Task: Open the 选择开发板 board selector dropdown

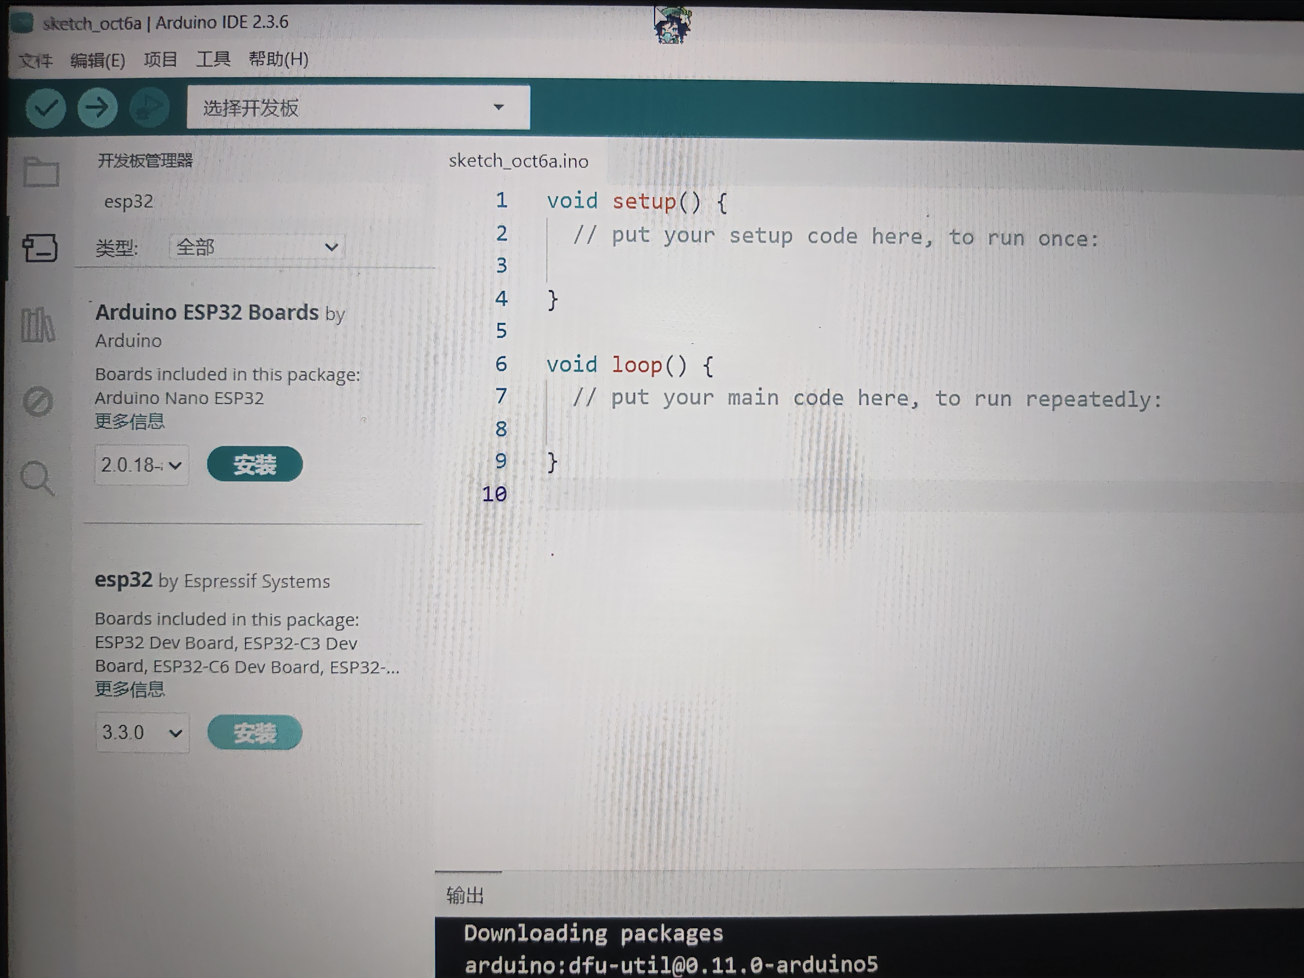Action: pos(358,107)
